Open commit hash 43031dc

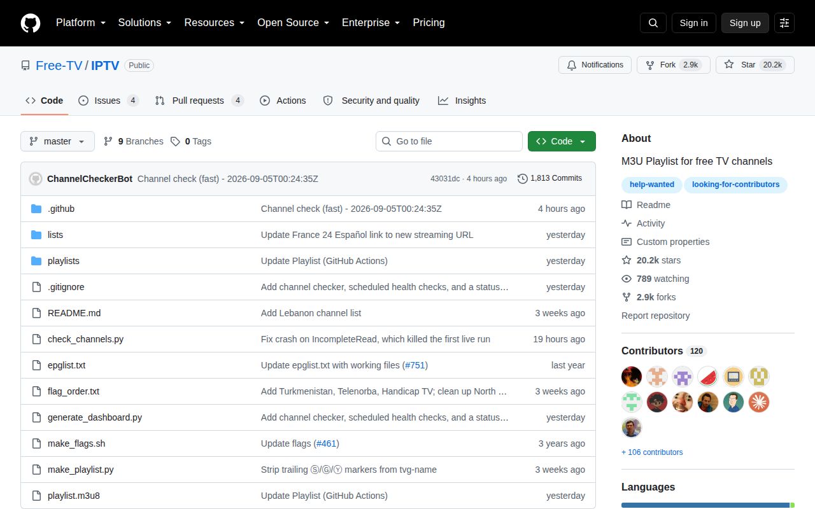[445, 179]
